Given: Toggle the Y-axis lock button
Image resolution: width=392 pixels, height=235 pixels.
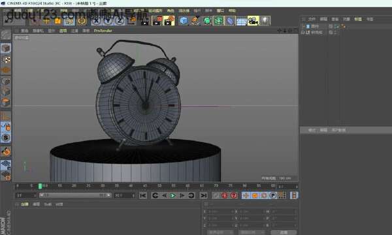Looking at the screenshot, I should 108,21.
